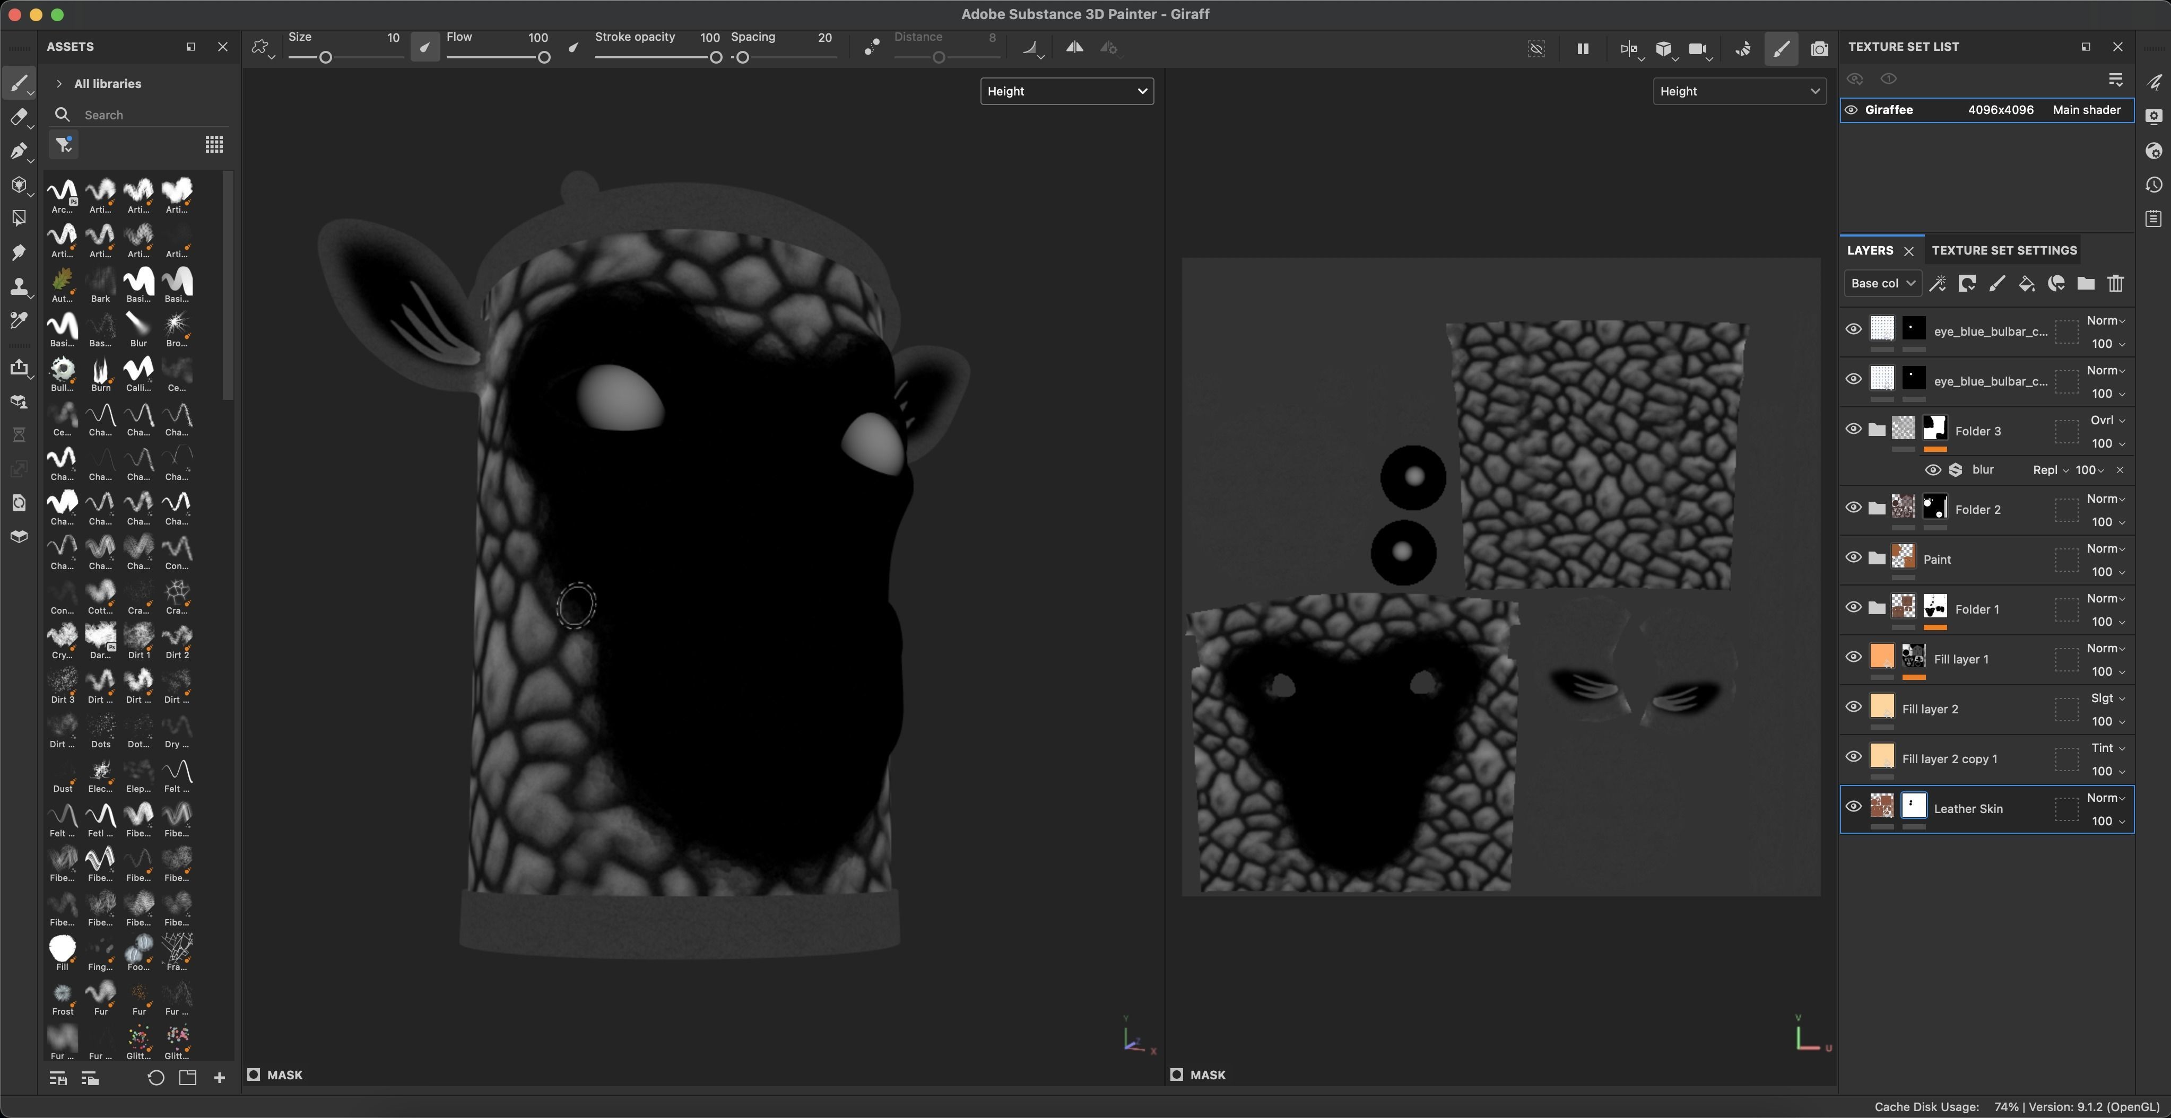This screenshot has width=2171, height=1118.
Task: Select the Polygon Fill tool
Action: (x=19, y=218)
